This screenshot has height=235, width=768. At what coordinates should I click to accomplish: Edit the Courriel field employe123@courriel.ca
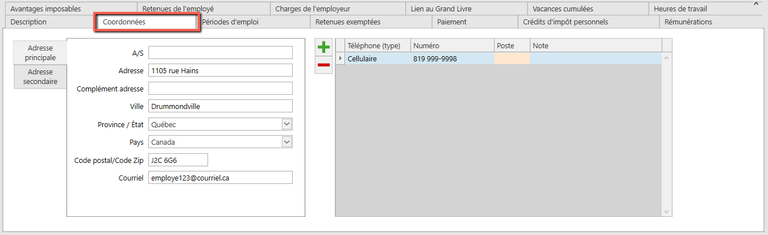tap(221, 178)
